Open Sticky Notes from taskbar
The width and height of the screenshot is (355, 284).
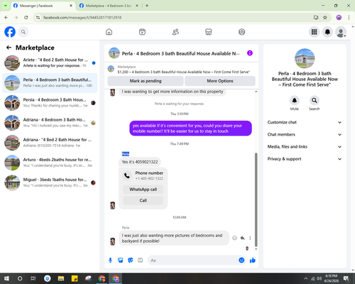75,278
